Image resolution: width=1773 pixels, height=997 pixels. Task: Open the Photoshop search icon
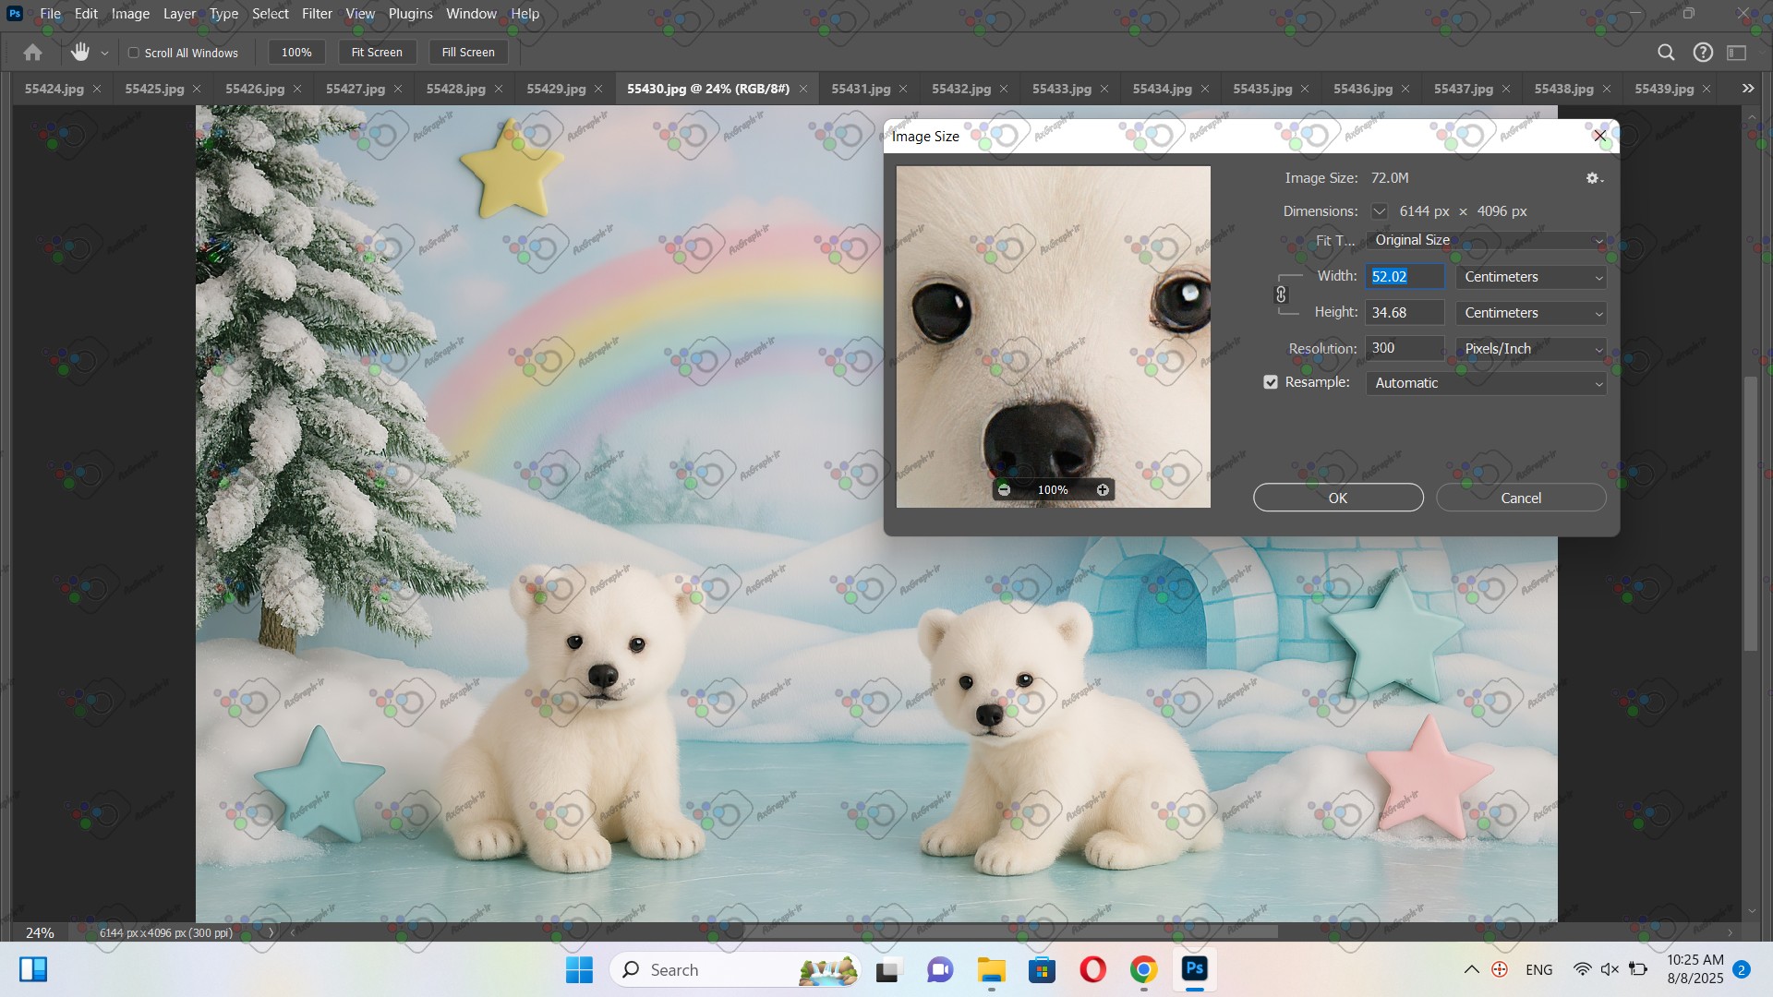pyautogui.click(x=1666, y=53)
